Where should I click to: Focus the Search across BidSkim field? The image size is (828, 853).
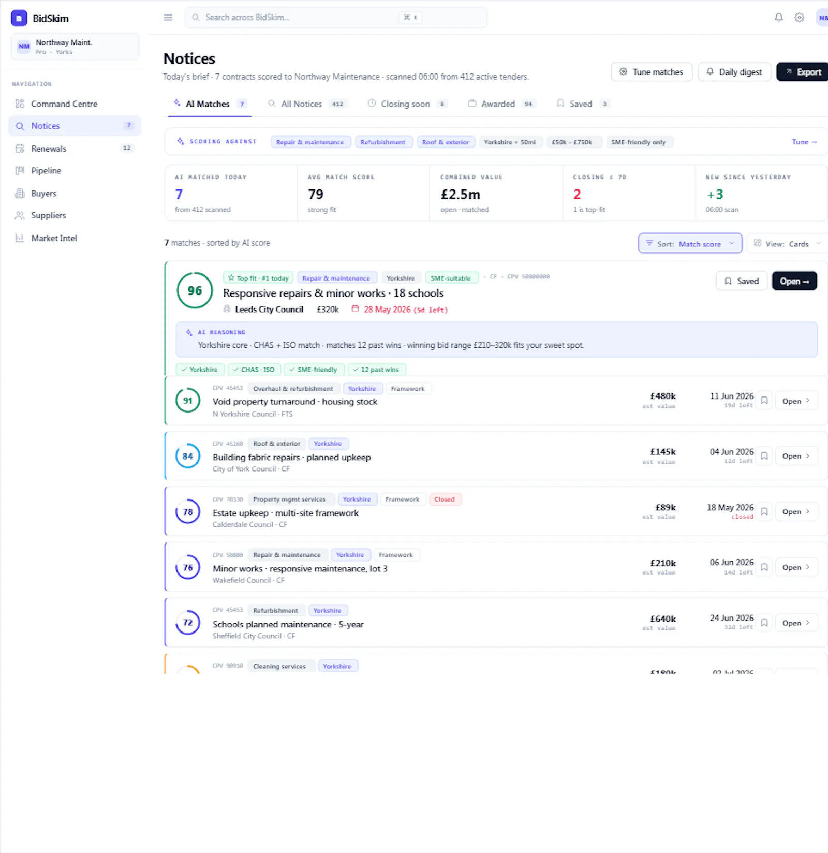coord(336,18)
